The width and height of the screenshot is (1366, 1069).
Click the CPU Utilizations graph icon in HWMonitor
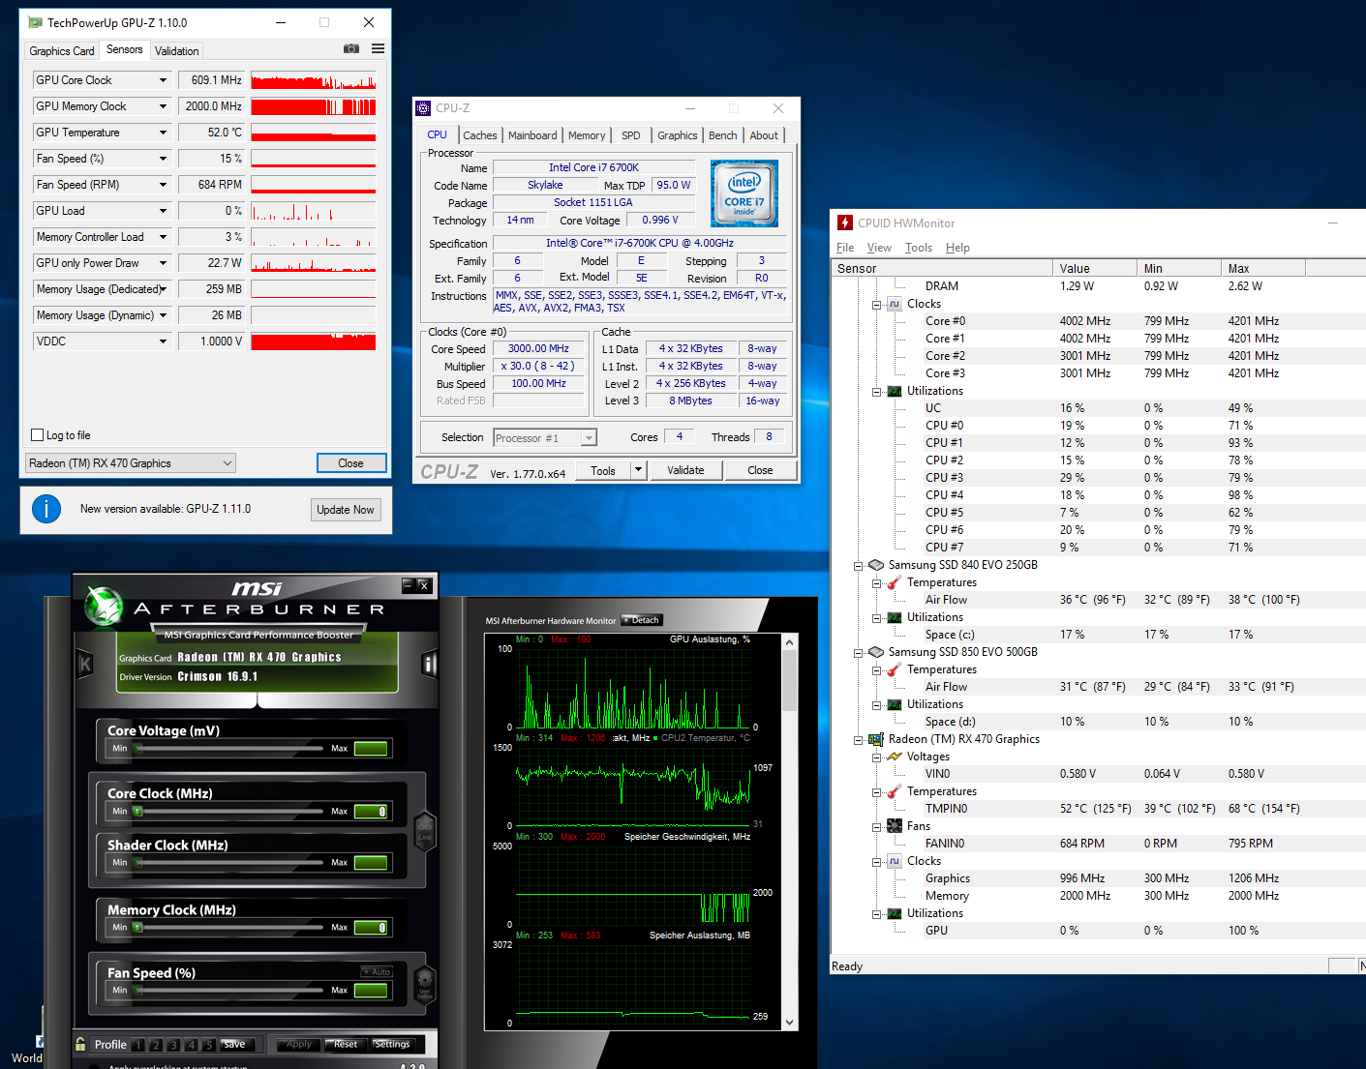[x=895, y=391]
